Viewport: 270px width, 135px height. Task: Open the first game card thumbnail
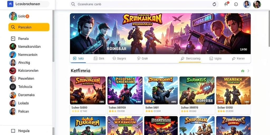88,90
